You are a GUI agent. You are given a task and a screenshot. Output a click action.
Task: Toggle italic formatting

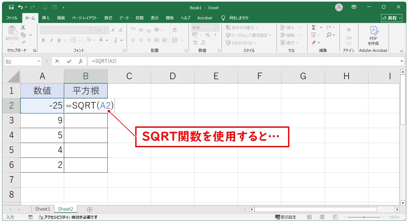click(51, 40)
